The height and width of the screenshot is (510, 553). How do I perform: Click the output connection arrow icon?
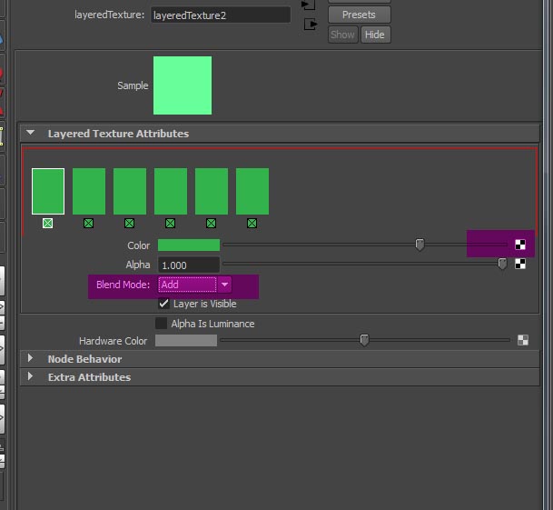tap(311, 25)
